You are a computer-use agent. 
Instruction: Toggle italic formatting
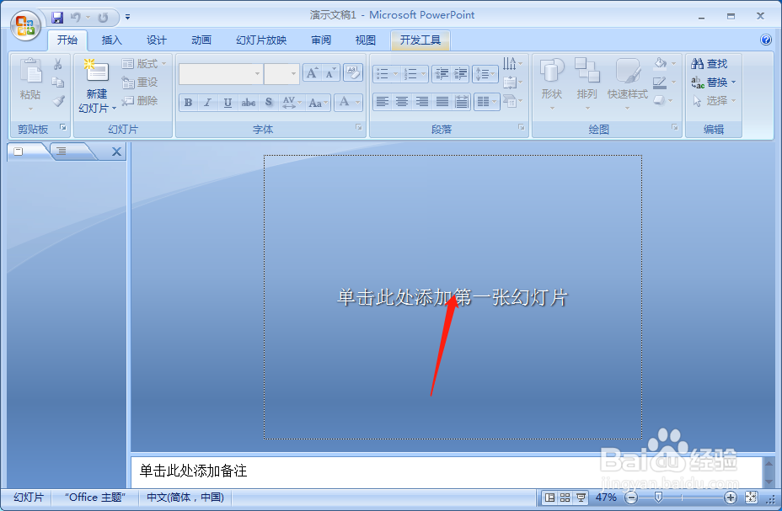(208, 103)
